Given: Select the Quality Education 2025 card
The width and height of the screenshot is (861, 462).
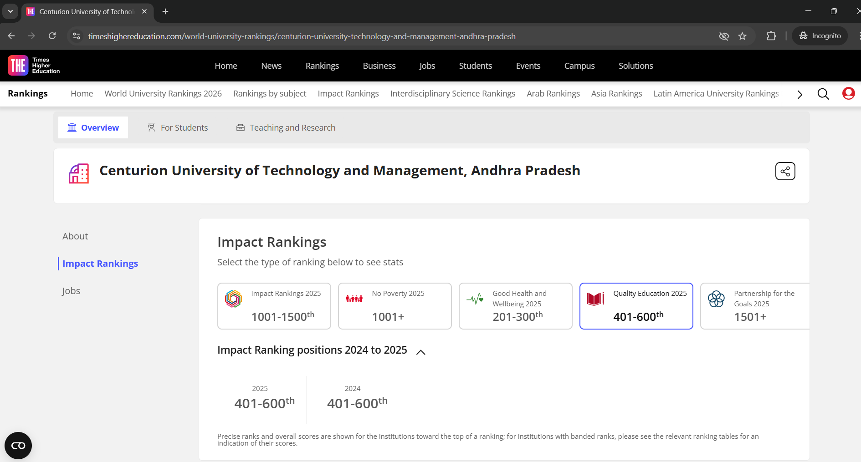Looking at the screenshot, I should point(636,306).
